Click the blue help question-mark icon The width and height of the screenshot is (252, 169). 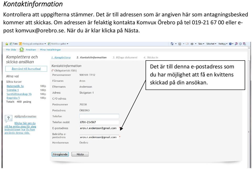click(230, 44)
